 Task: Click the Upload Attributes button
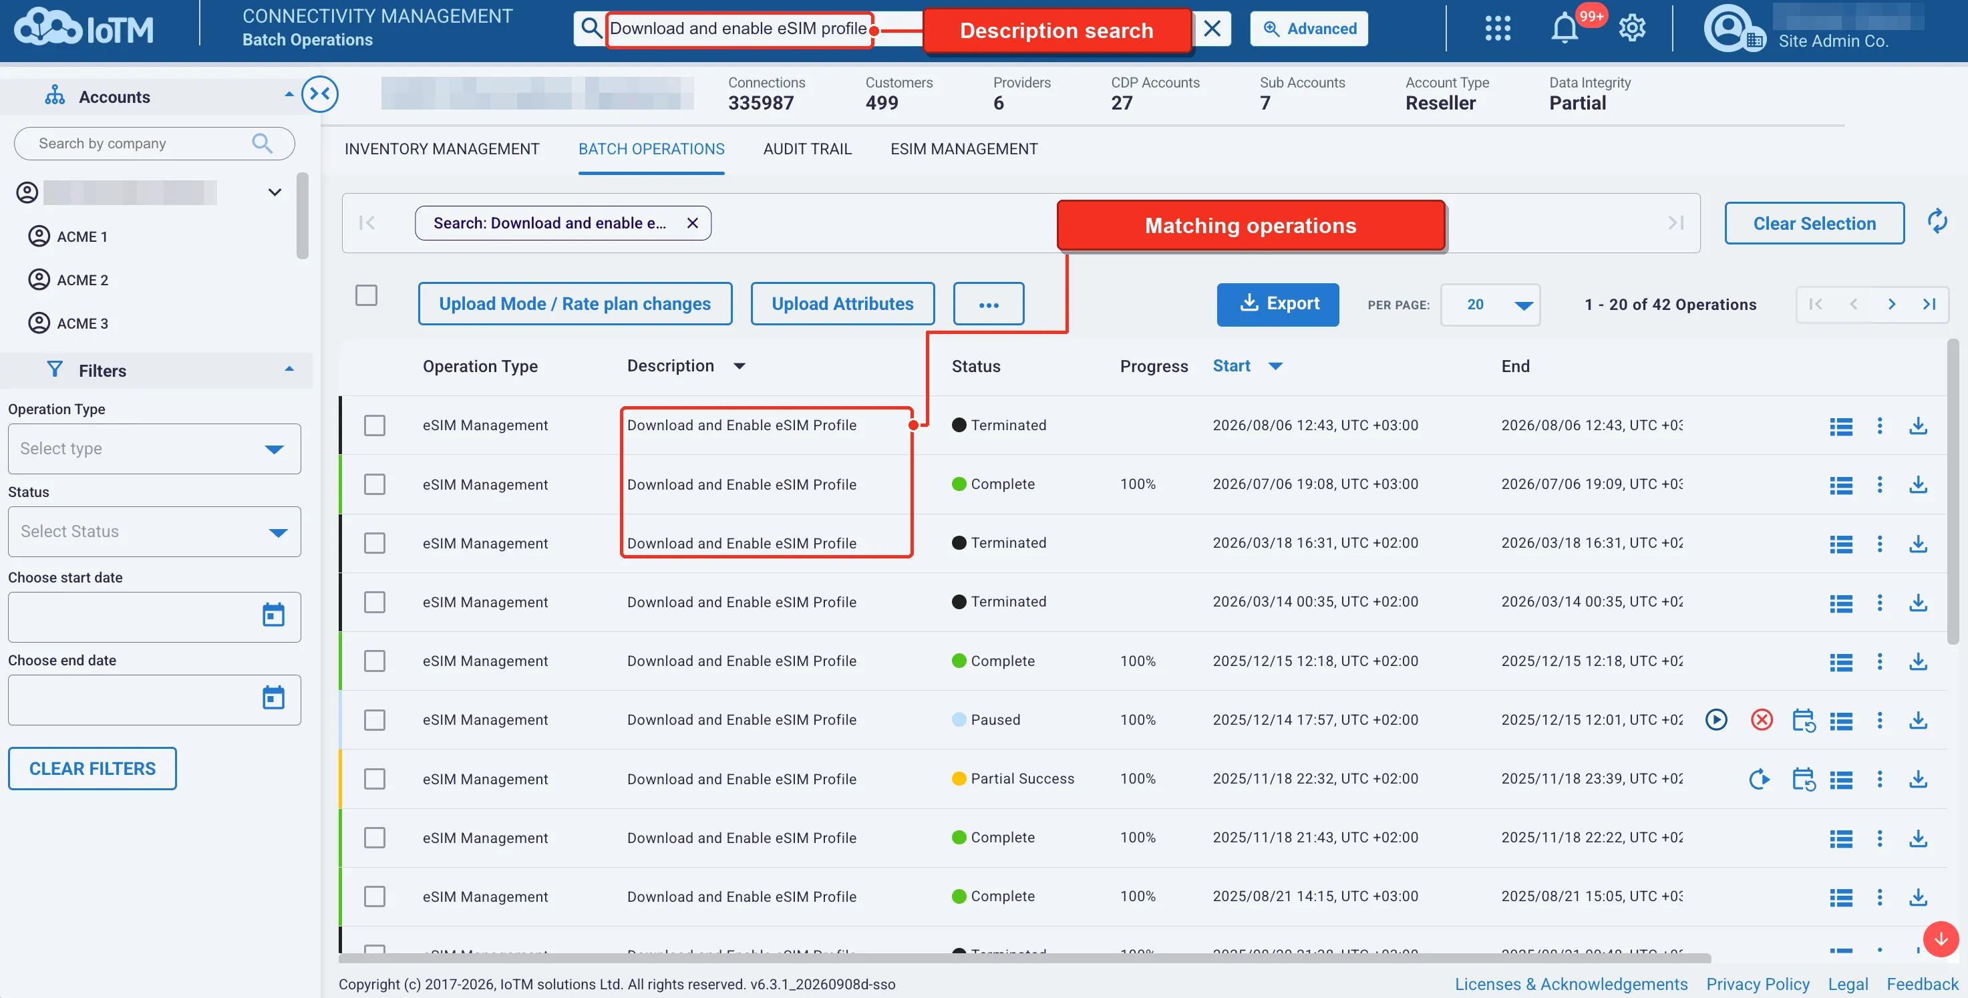click(842, 304)
